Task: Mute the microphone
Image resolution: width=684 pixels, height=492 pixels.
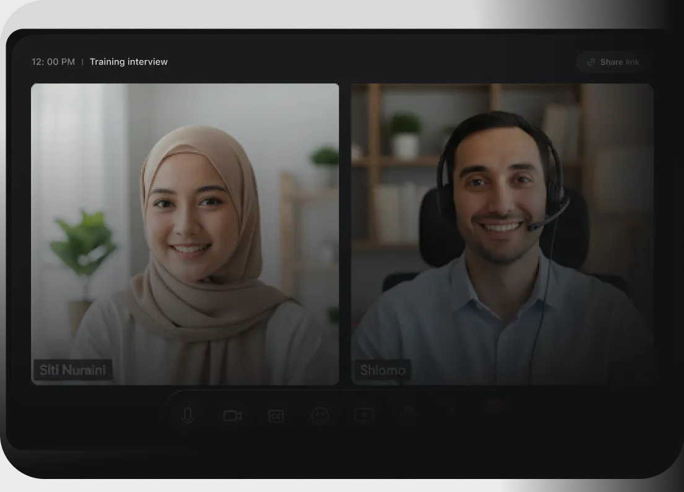Action: click(x=188, y=415)
